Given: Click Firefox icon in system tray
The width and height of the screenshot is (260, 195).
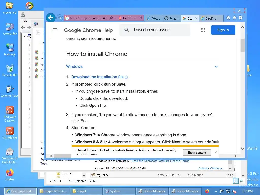Looking at the screenshot, I should [207, 191].
